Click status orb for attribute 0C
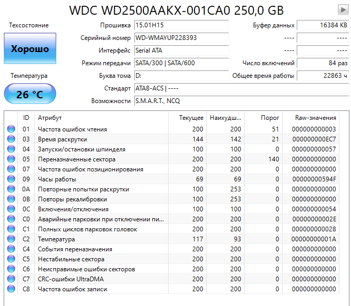The image size is (351, 306). tap(11, 209)
